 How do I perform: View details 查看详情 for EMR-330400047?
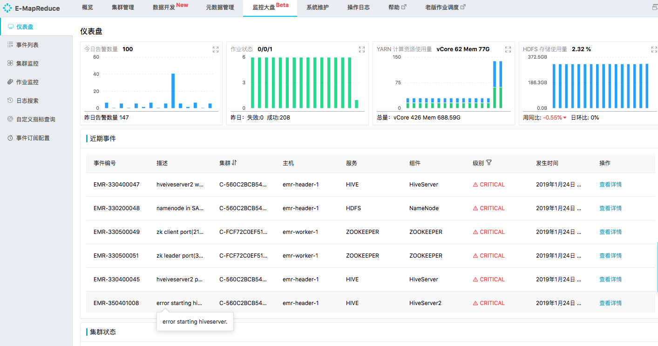pos(611,185)
